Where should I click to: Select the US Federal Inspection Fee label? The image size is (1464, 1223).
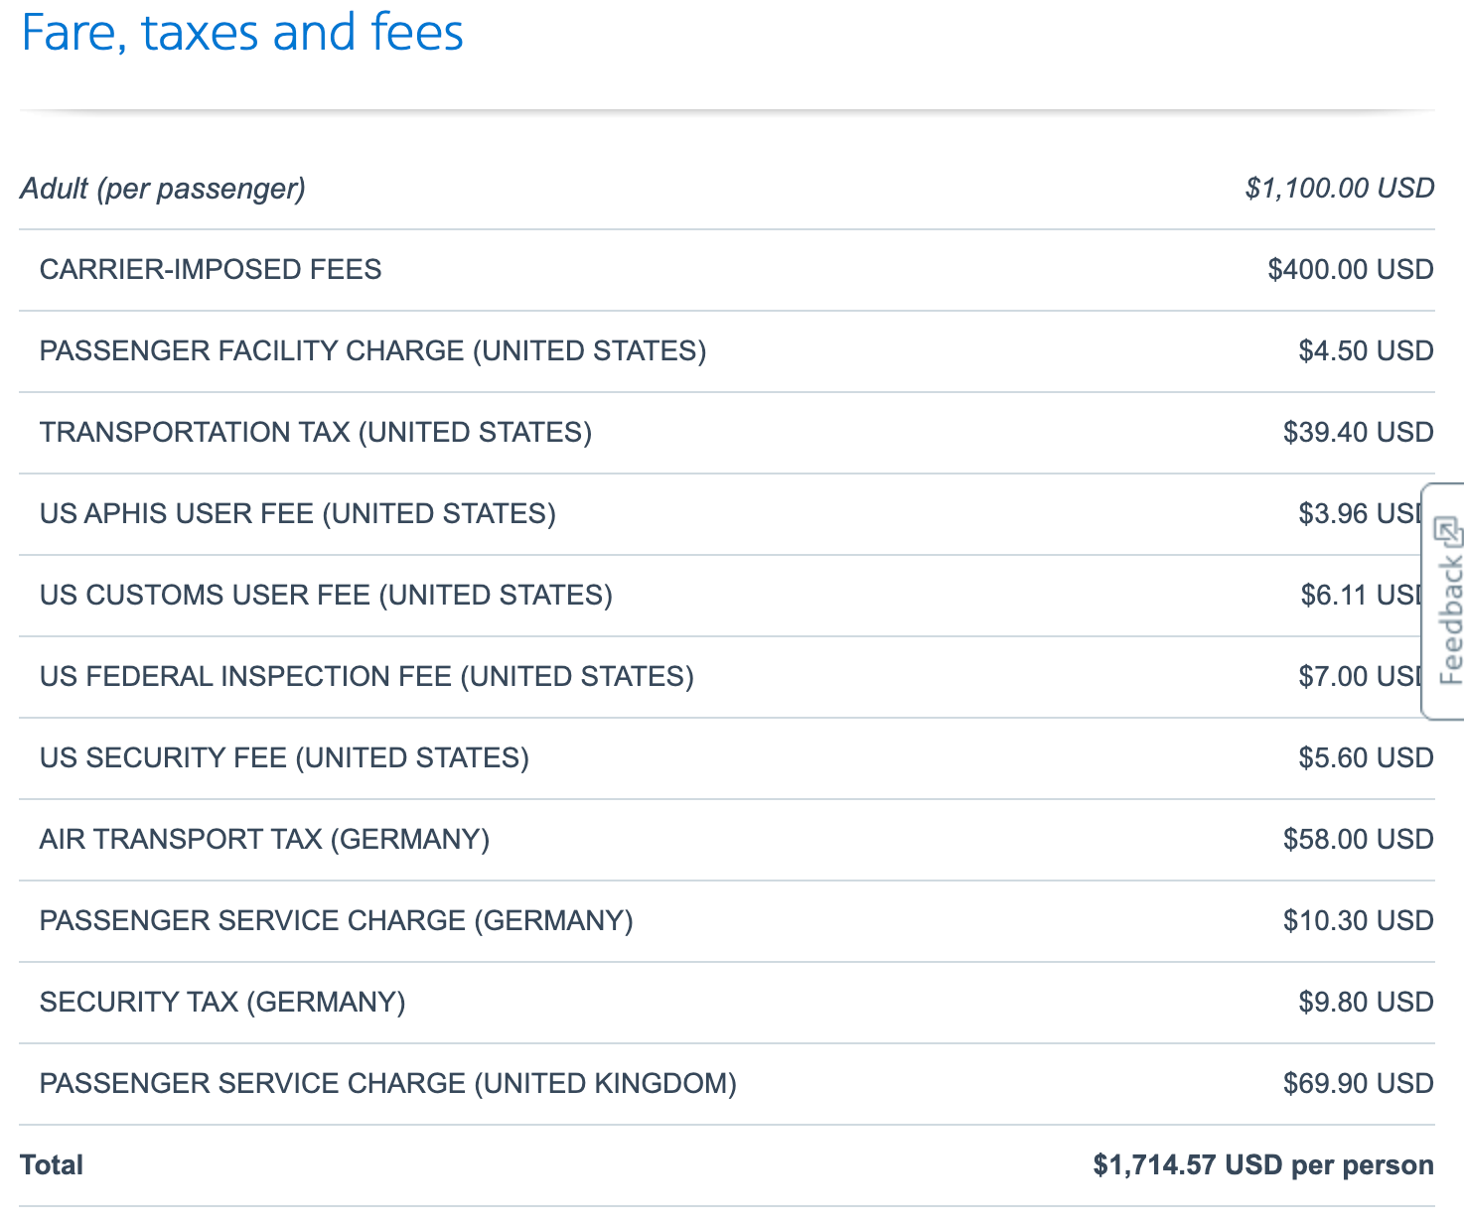point(366,677)
